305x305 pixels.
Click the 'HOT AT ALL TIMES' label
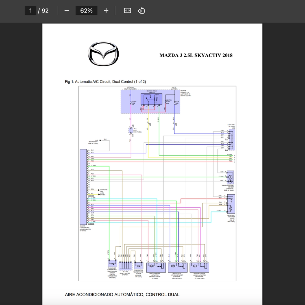[174, 88]
